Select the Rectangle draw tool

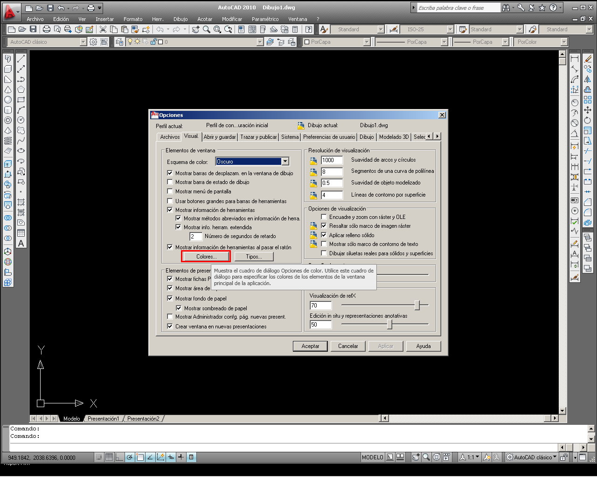pos(21,100)
